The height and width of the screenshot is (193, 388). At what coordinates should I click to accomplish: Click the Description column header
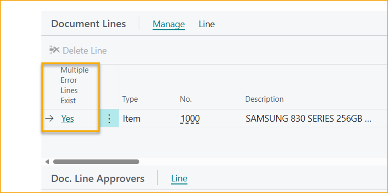(264, 99)
